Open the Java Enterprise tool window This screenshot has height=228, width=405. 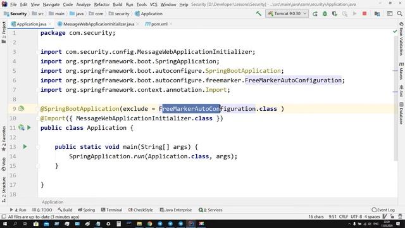(x=176, y=210)
